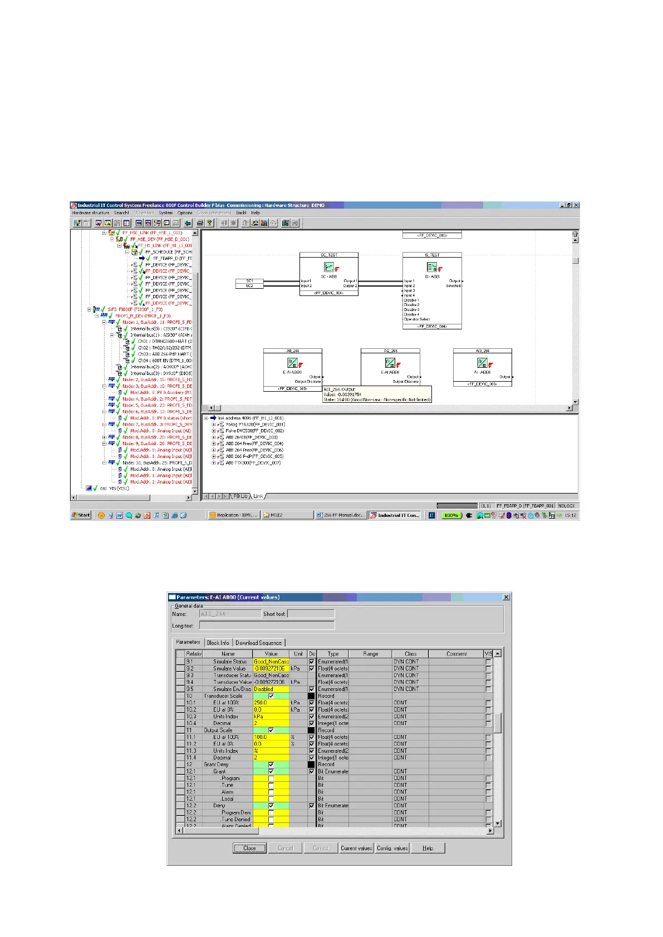The width and height of the screenshot is (663, 937).
Task: Click the 100% battery indicator in taskbar
Action: [x=451, y=515]
